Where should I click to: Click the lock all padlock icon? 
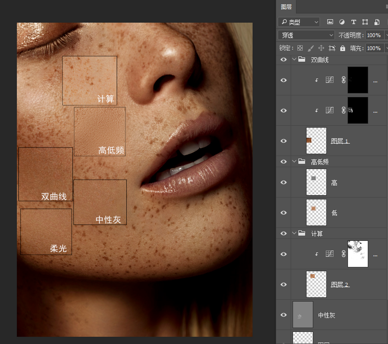click(x=342, y=48)
